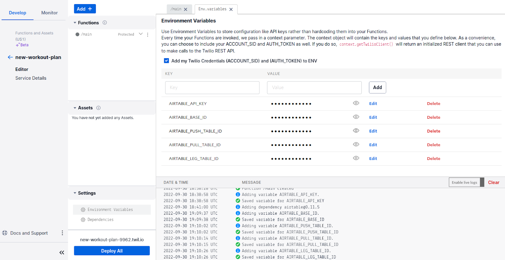Click the 'Adding dependency airtable@0.11.5' log
The height and width of the screenshot is (260, 505).
pyautogui.click(x=281, y=207)
